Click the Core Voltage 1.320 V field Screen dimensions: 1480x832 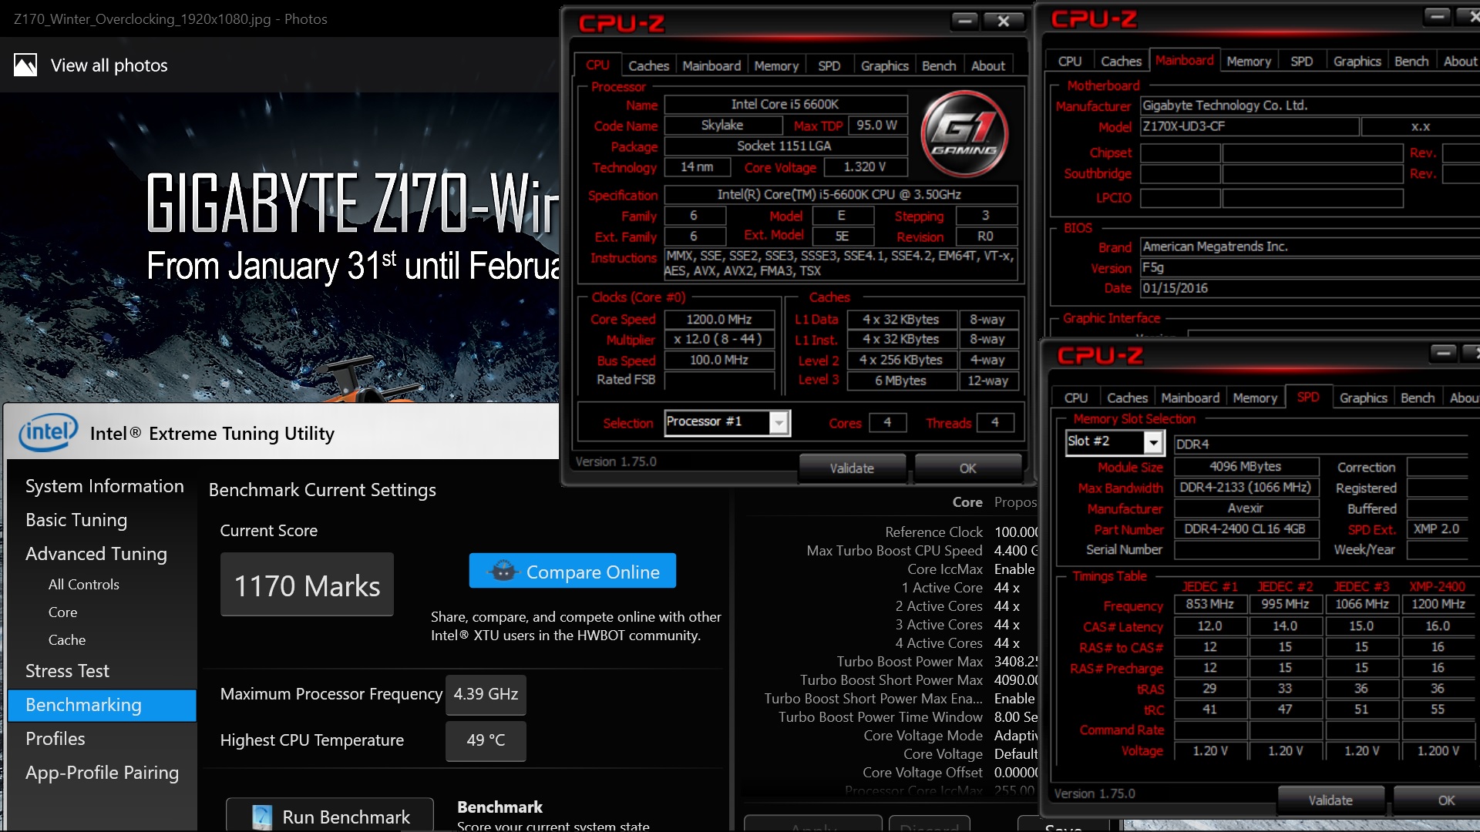pyautogui.click(x=865, y=167)
